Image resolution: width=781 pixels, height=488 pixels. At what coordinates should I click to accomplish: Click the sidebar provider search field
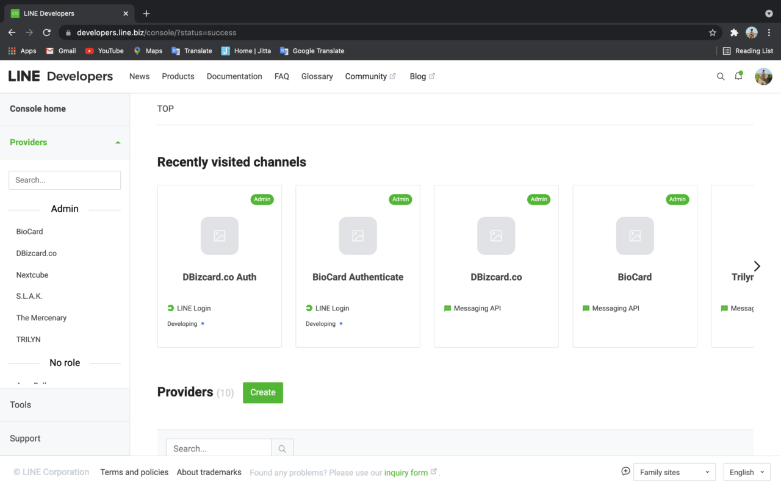[x=65, y=180]
